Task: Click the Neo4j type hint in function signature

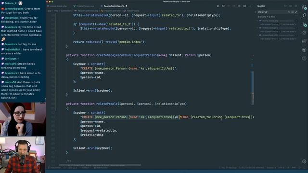Action: tap(163, 55)
